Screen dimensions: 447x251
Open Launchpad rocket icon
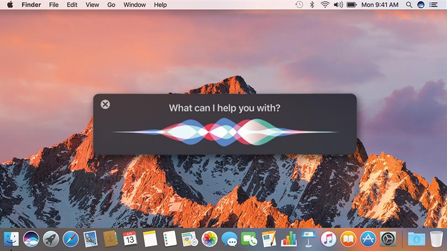tap(51, 239)
